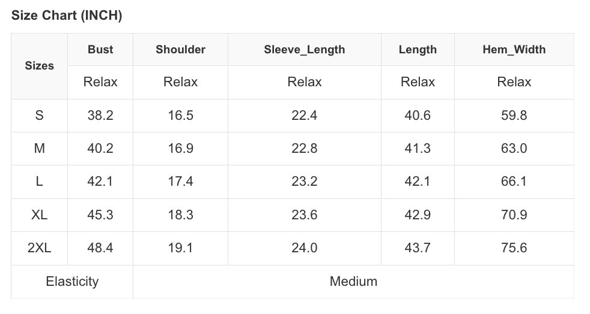Screen dimensions: 590x314
Task: Select the XL size row label
Action: pos(40,215)
